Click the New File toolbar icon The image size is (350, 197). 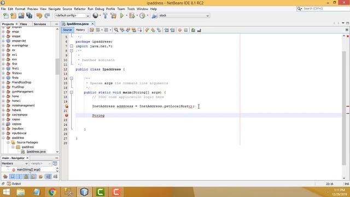coord(6,16)
